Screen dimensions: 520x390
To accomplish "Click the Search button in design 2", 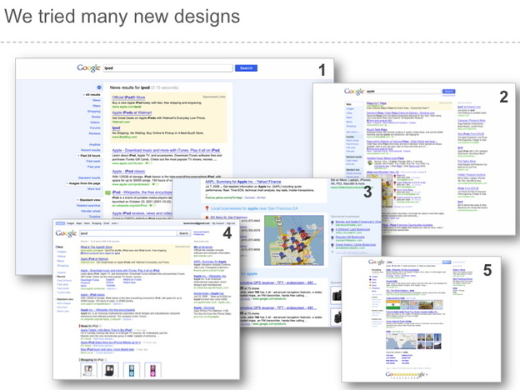I will coord(448,91).
